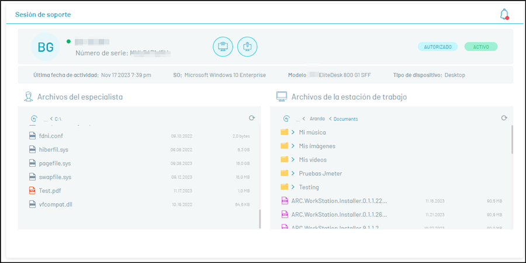Viewport: 526px width, 263px height.
Task: Click the specialist files list scrollbar
Action: (259, 219)
